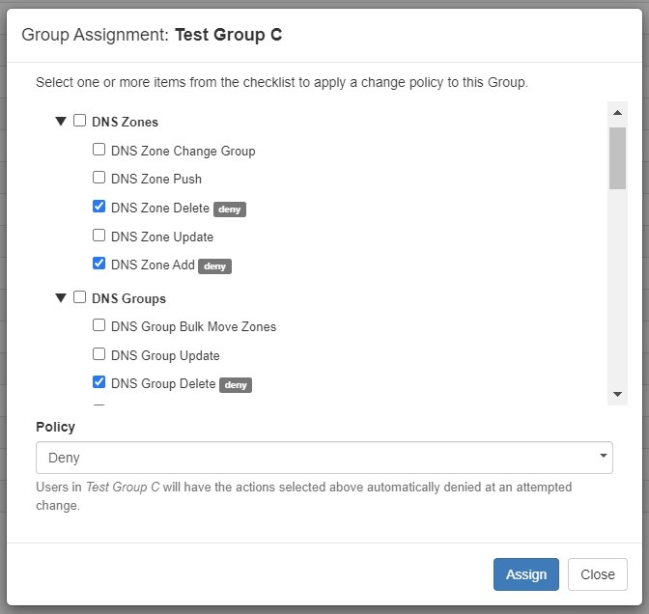
Task: Click the scrollbar up arrow
Action: [617, 110]
